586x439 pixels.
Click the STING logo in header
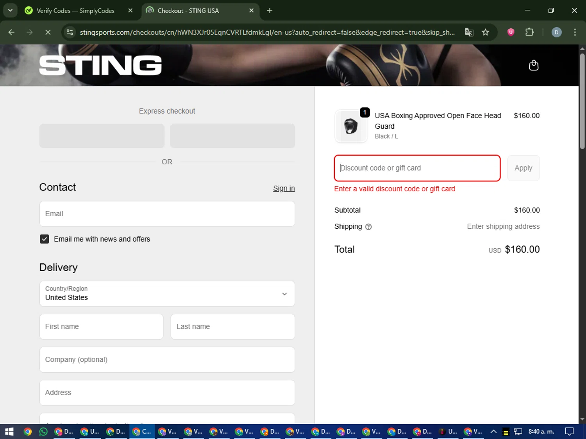pos(100,65)
